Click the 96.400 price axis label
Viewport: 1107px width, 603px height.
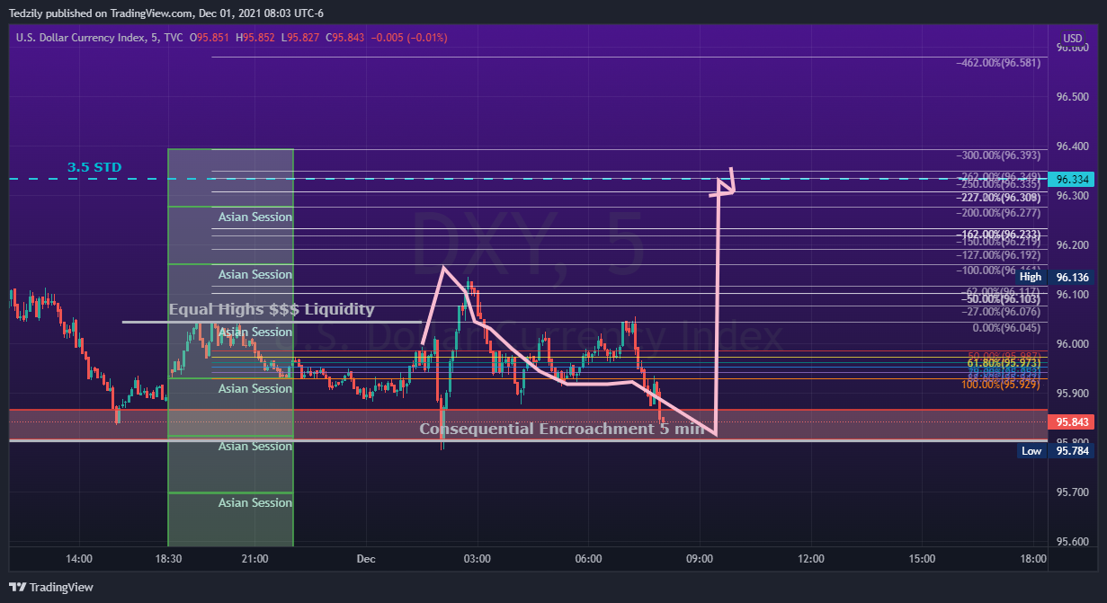point(1073,146)
